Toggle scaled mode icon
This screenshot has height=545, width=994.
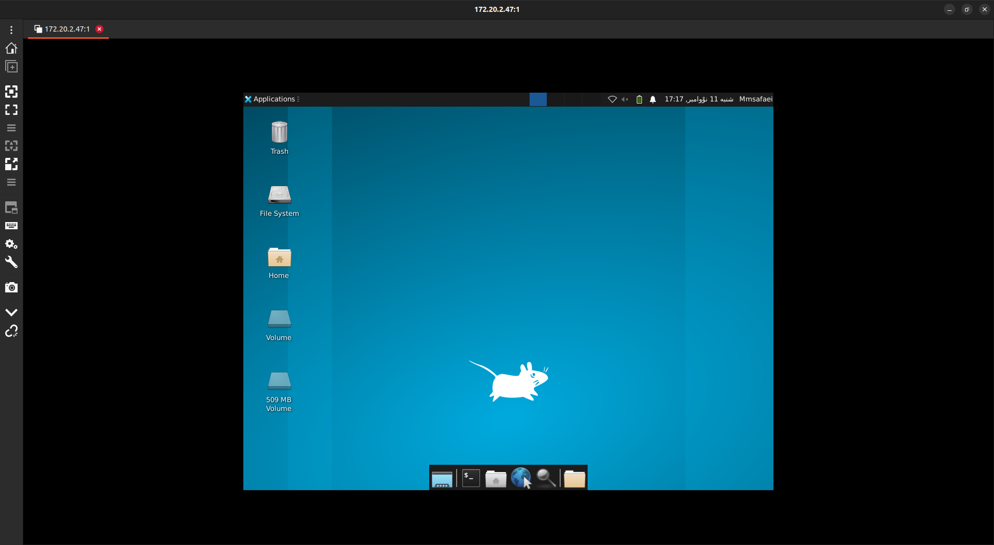click(x=11, y=164)
